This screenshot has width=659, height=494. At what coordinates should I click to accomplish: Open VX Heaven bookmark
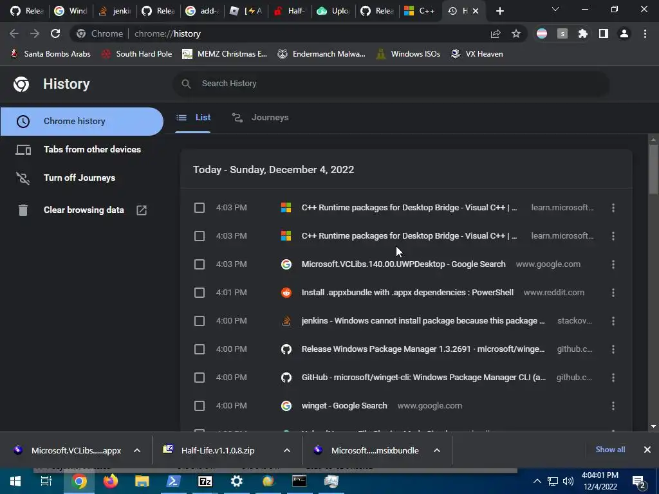tap(477, 54)
